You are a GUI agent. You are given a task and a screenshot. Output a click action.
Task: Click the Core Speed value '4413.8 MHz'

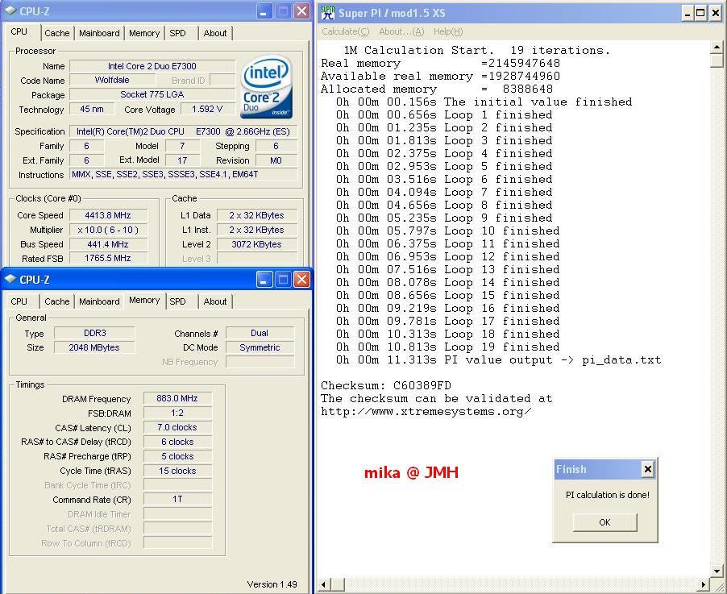click(107, 215)
